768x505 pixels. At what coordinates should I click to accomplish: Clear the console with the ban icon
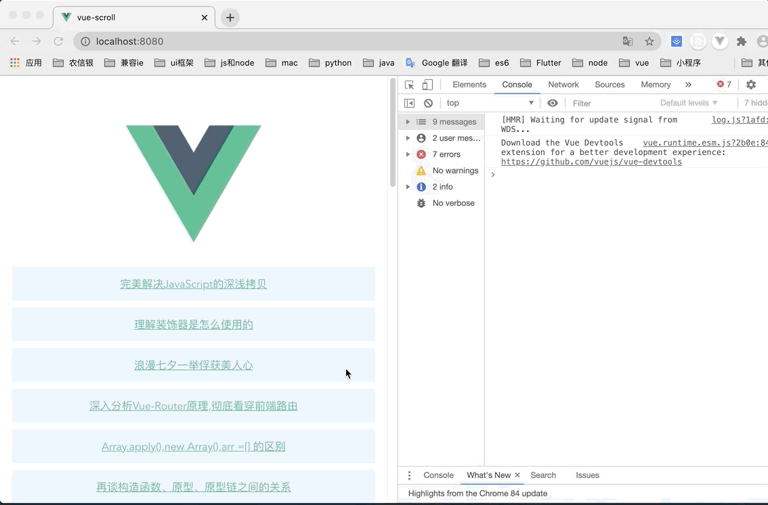tap(428, 104)
